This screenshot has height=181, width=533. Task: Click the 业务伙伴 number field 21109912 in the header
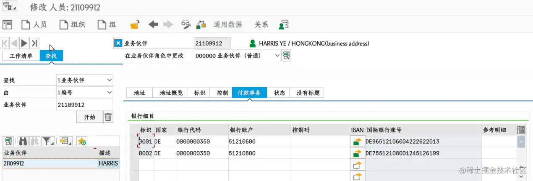coord(212,43)
